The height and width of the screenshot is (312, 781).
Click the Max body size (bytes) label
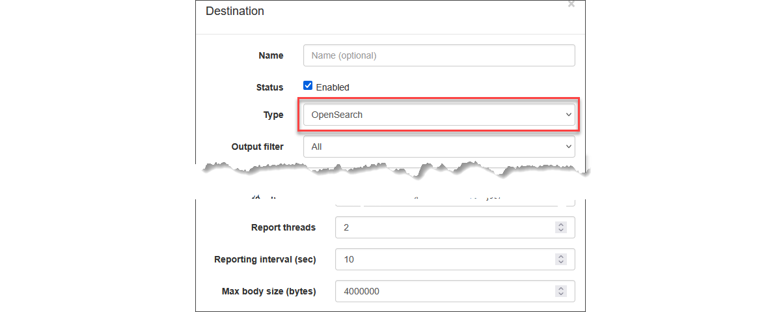(x=269, y=291)
